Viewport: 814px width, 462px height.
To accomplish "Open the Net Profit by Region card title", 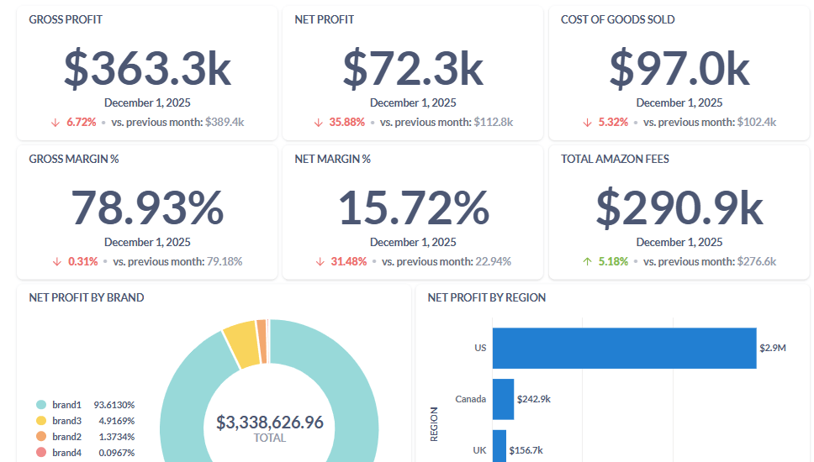I will pyautogui.click(x=486, y=297).
